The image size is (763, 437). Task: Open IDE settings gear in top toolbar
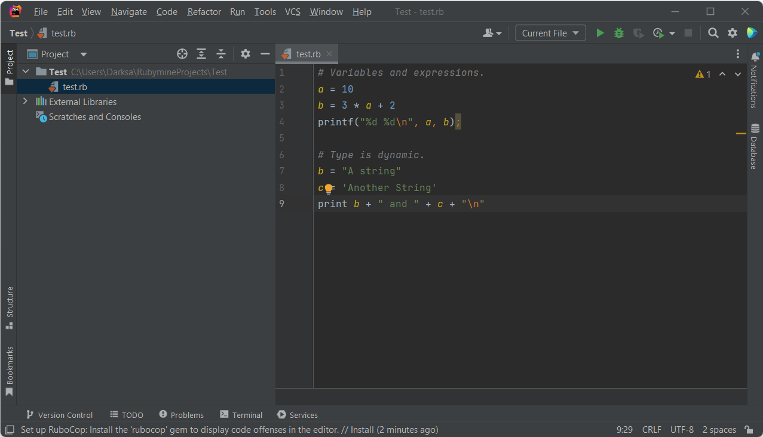coord(732,33)
